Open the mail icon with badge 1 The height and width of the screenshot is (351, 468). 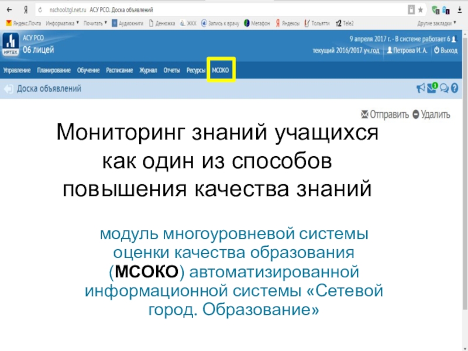(433, 88)
